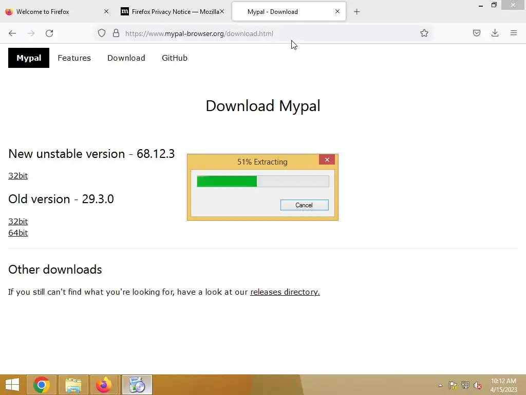Click the green extraction progress bar
This screenshot has height=395, width=526.
pyautogui.click(x=262, y=182)
